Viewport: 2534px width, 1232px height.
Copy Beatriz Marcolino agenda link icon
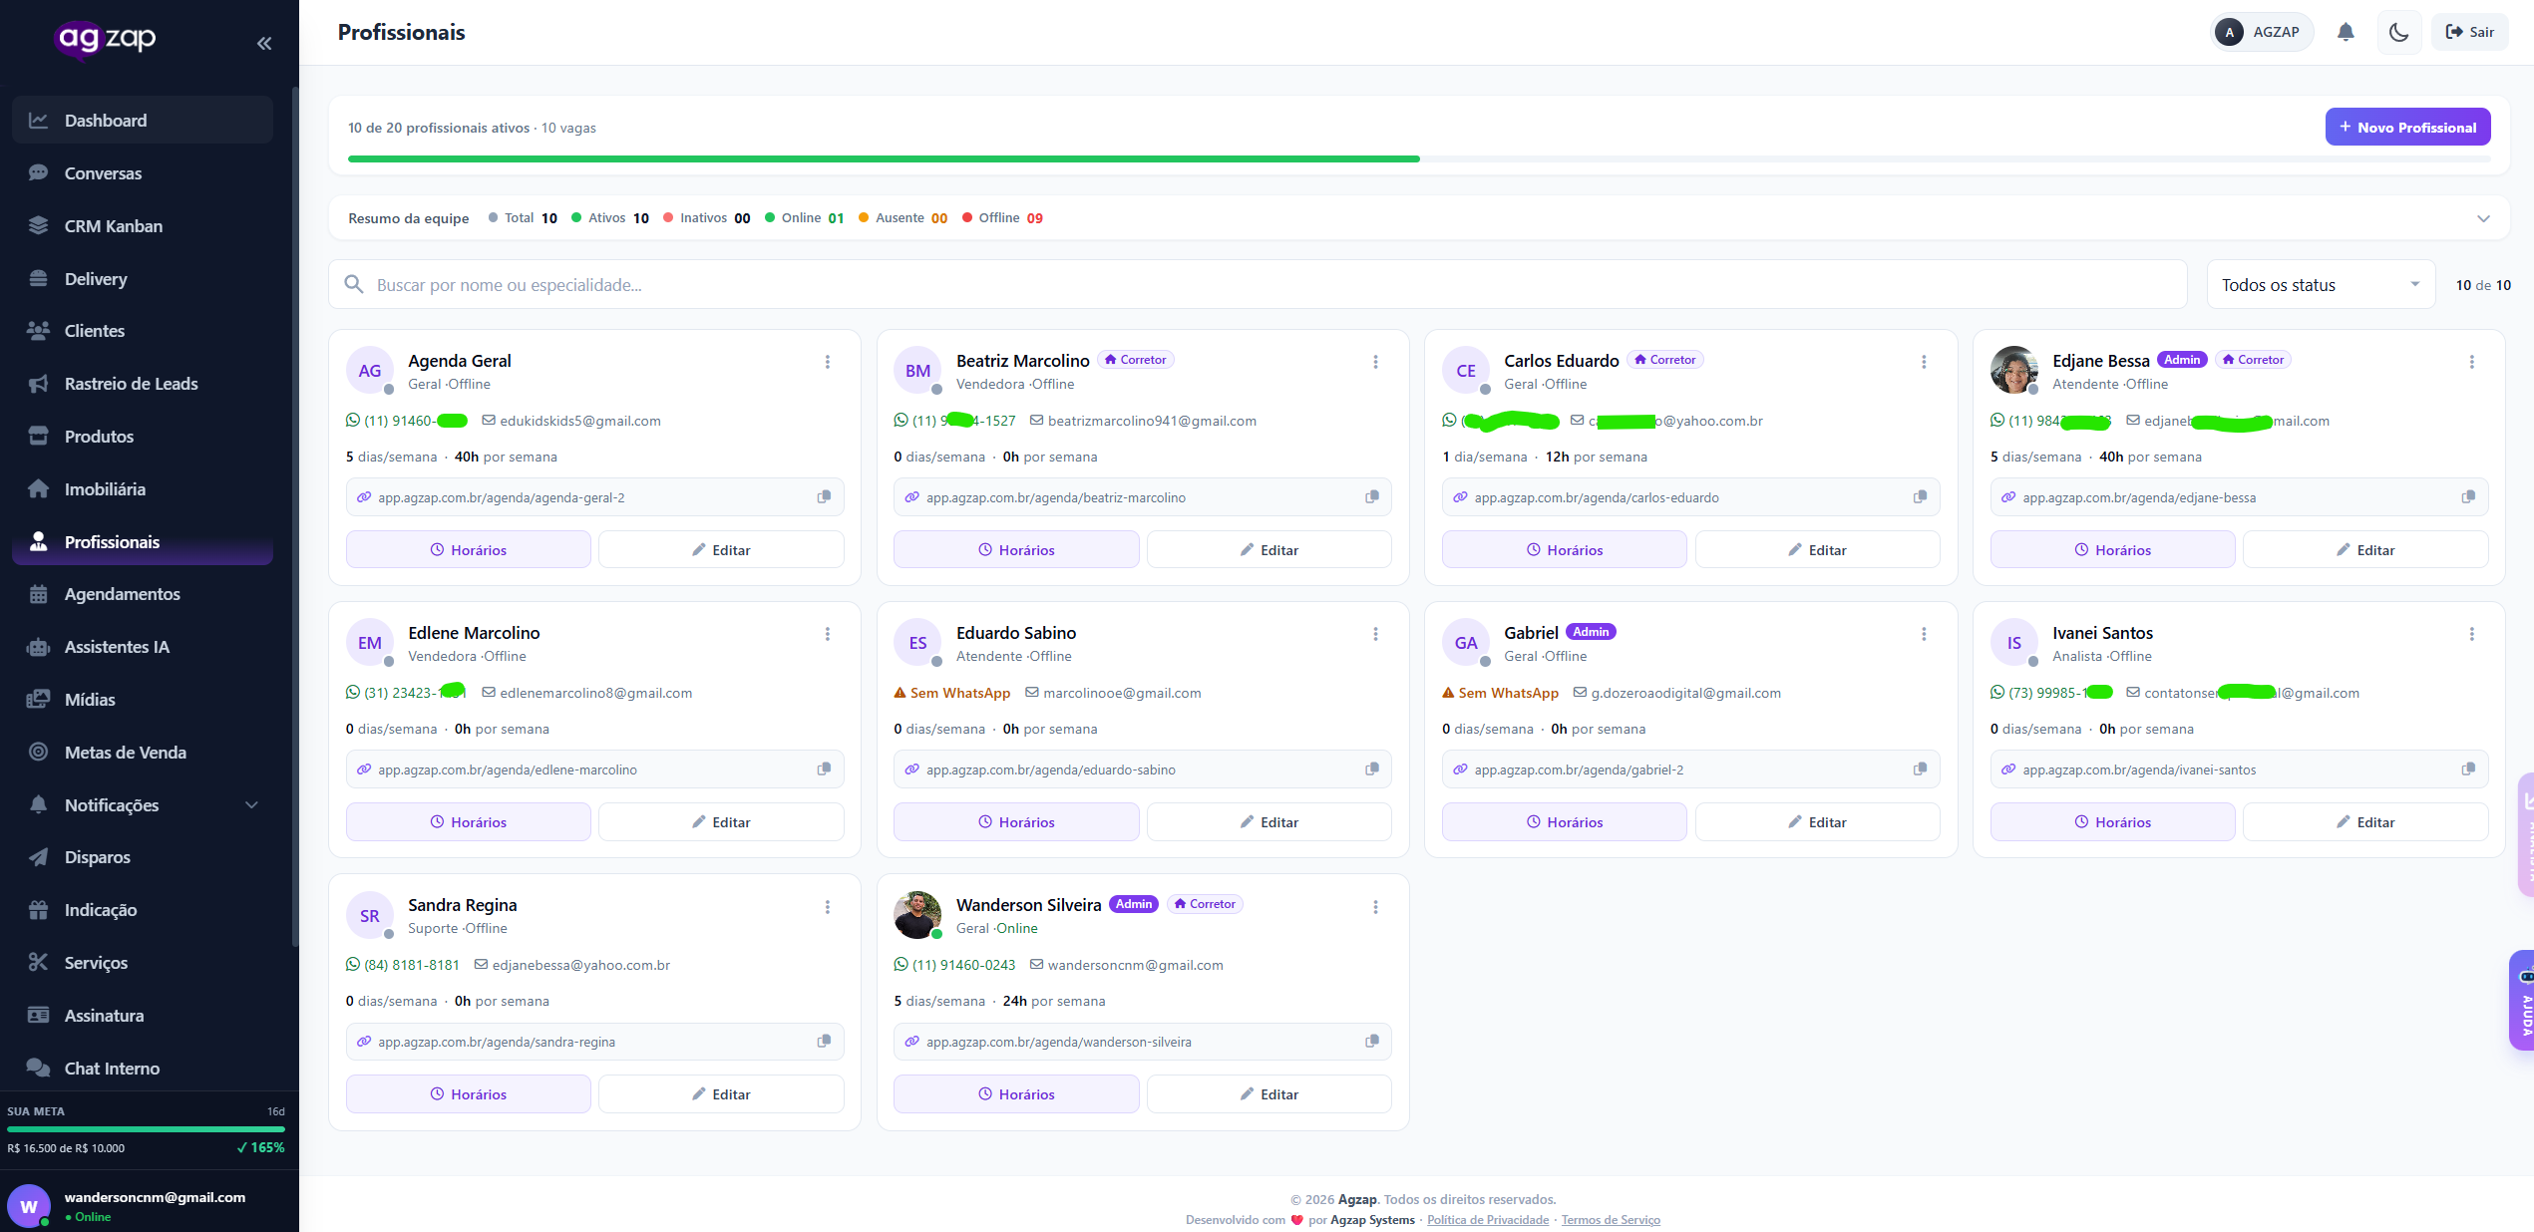click(1372, 497)
